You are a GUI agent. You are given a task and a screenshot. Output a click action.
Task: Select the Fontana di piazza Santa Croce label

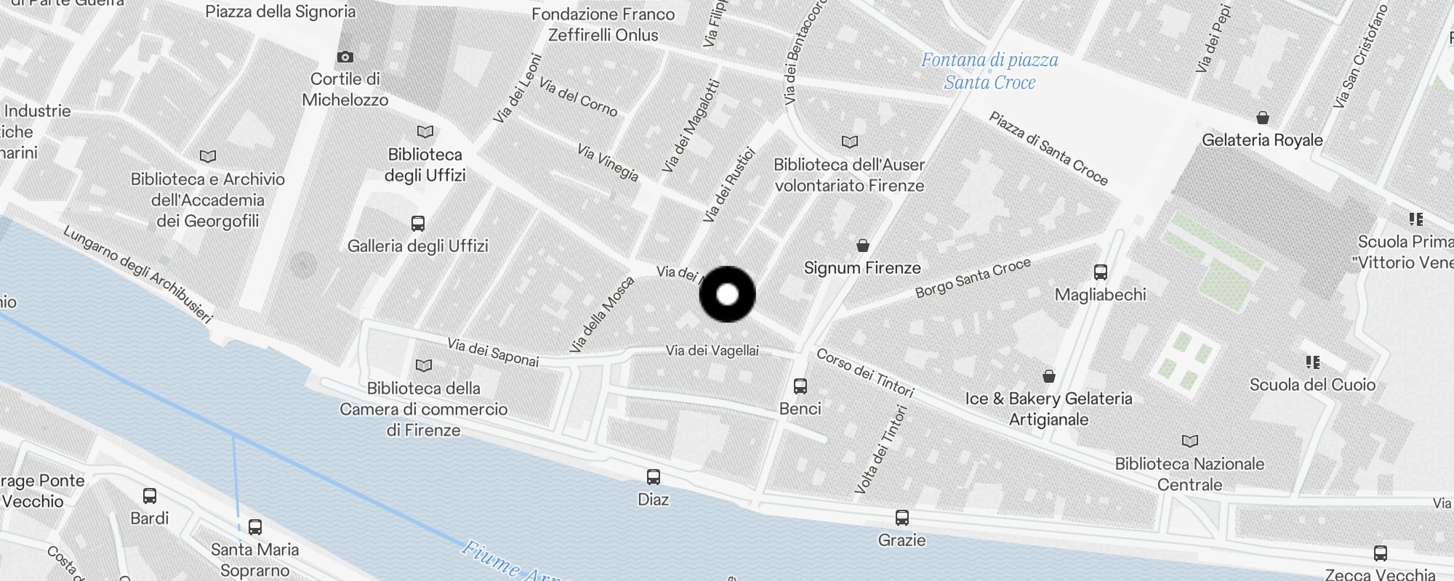[x=989, y=71]
